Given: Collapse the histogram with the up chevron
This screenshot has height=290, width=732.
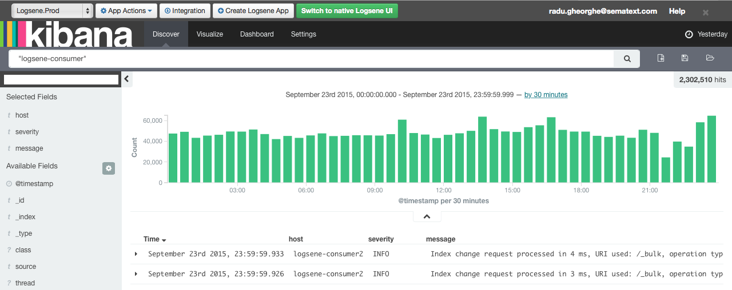Looking at the screenshot, I should click(x=427, y=216).
